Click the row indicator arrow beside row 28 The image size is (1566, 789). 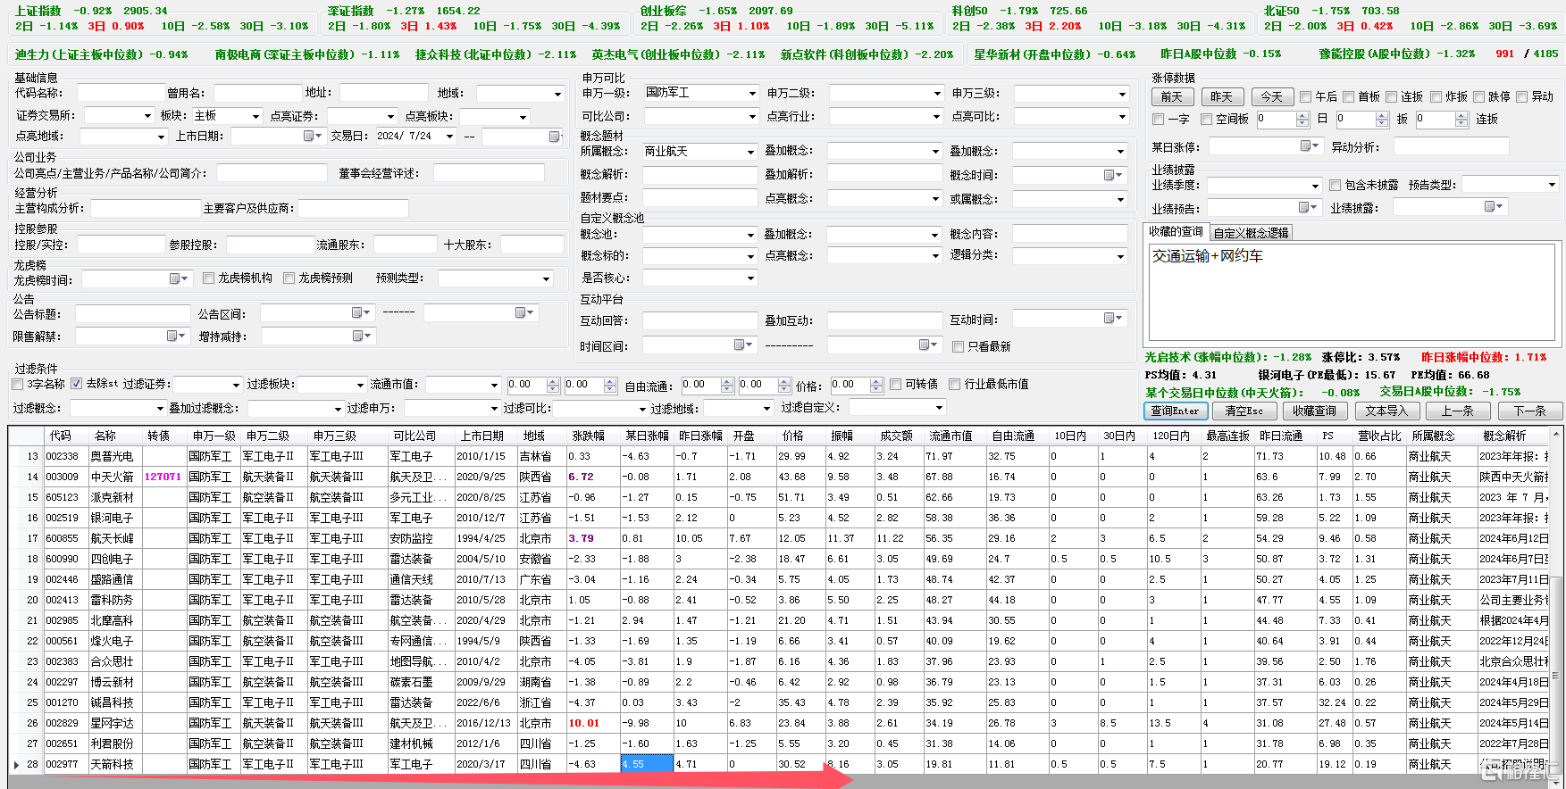(16, 764)
